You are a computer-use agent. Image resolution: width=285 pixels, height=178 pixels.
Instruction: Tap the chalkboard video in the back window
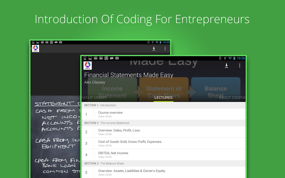pos(56,136)
